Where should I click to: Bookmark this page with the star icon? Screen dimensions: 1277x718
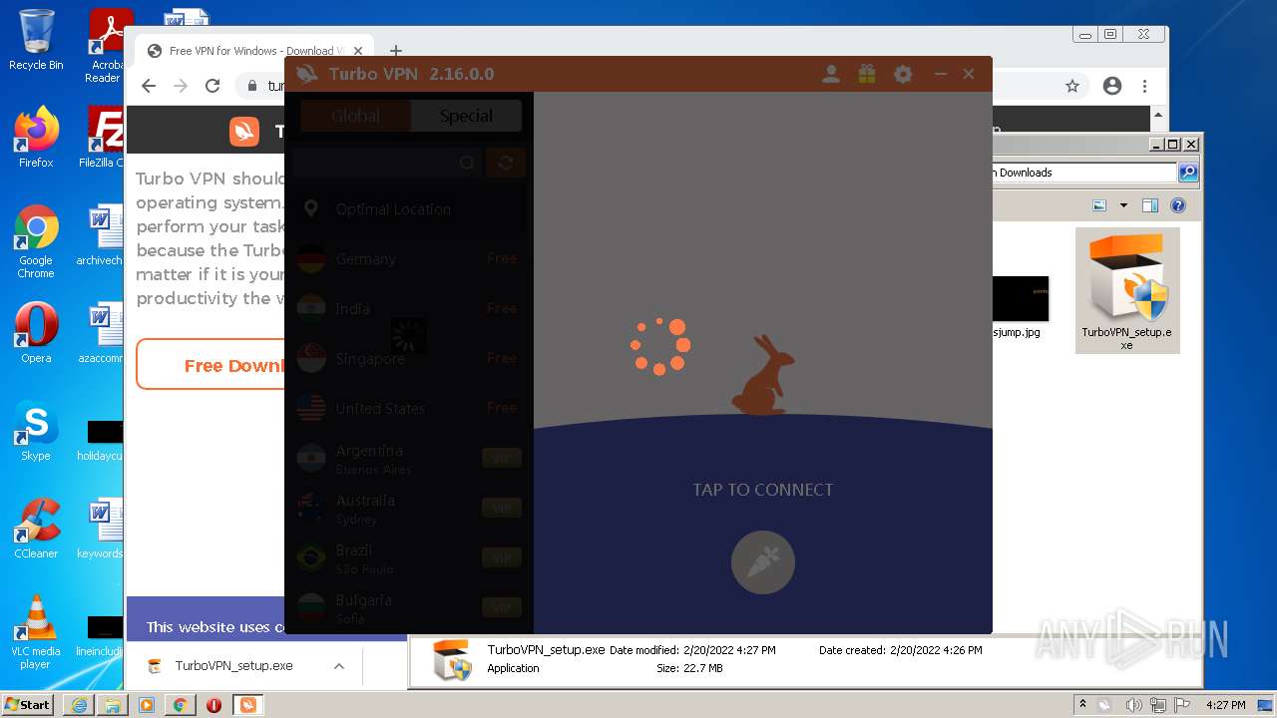click(x=1072, y=86)
